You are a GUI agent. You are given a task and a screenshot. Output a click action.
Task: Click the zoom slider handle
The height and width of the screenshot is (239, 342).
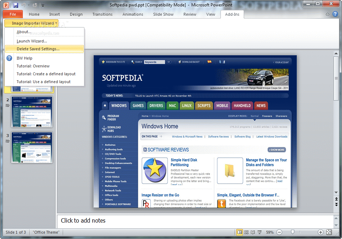293,232
